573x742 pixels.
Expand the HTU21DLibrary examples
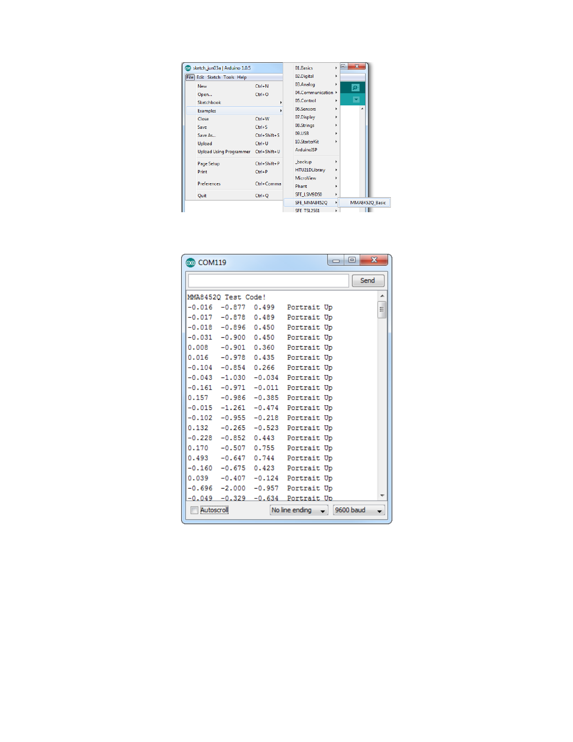(x=311, y=170)
